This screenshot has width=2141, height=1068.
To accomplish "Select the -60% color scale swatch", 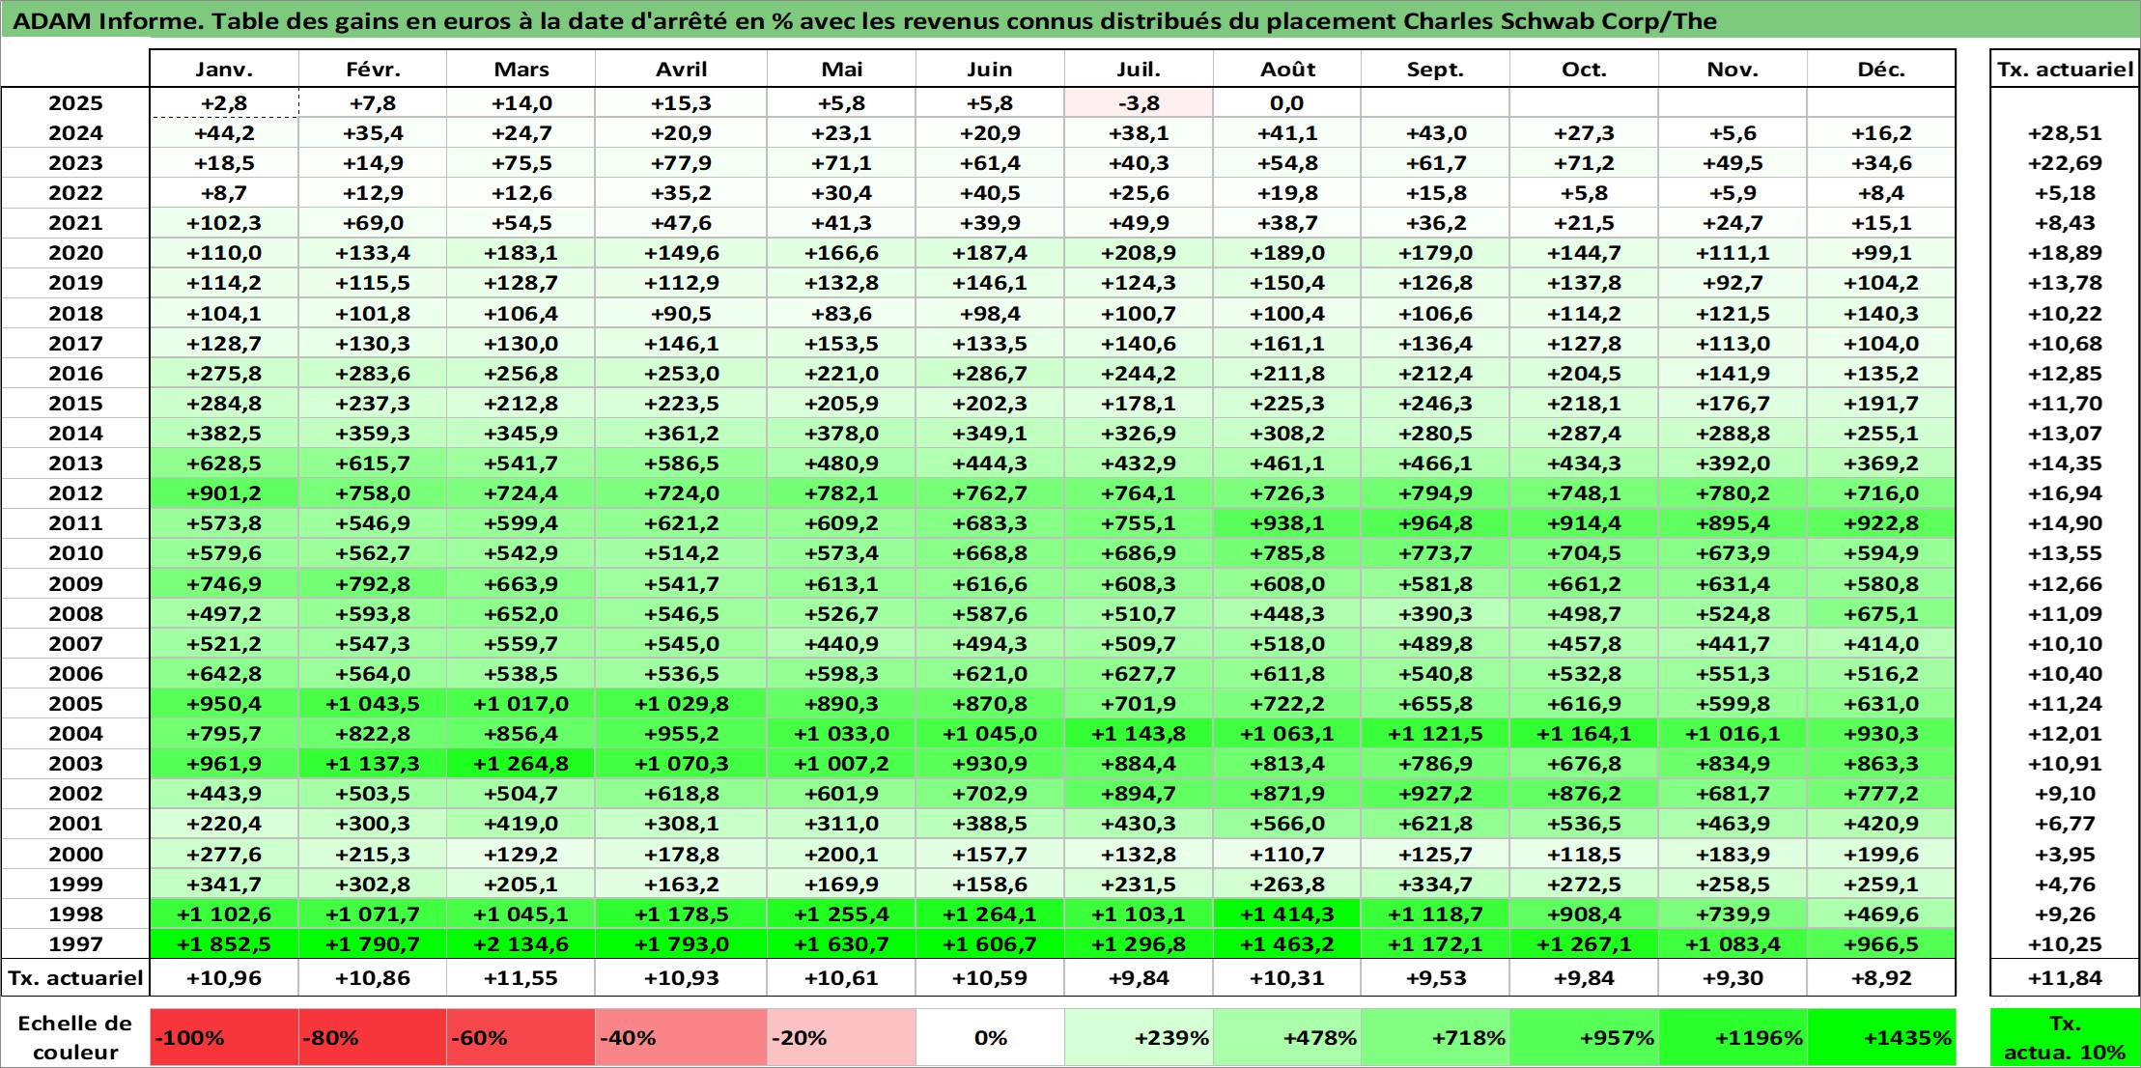I will click(x=521, y=1037).
